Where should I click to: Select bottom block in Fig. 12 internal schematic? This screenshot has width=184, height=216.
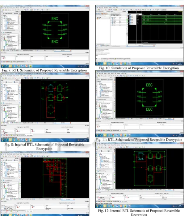click(x=150, y=179)
